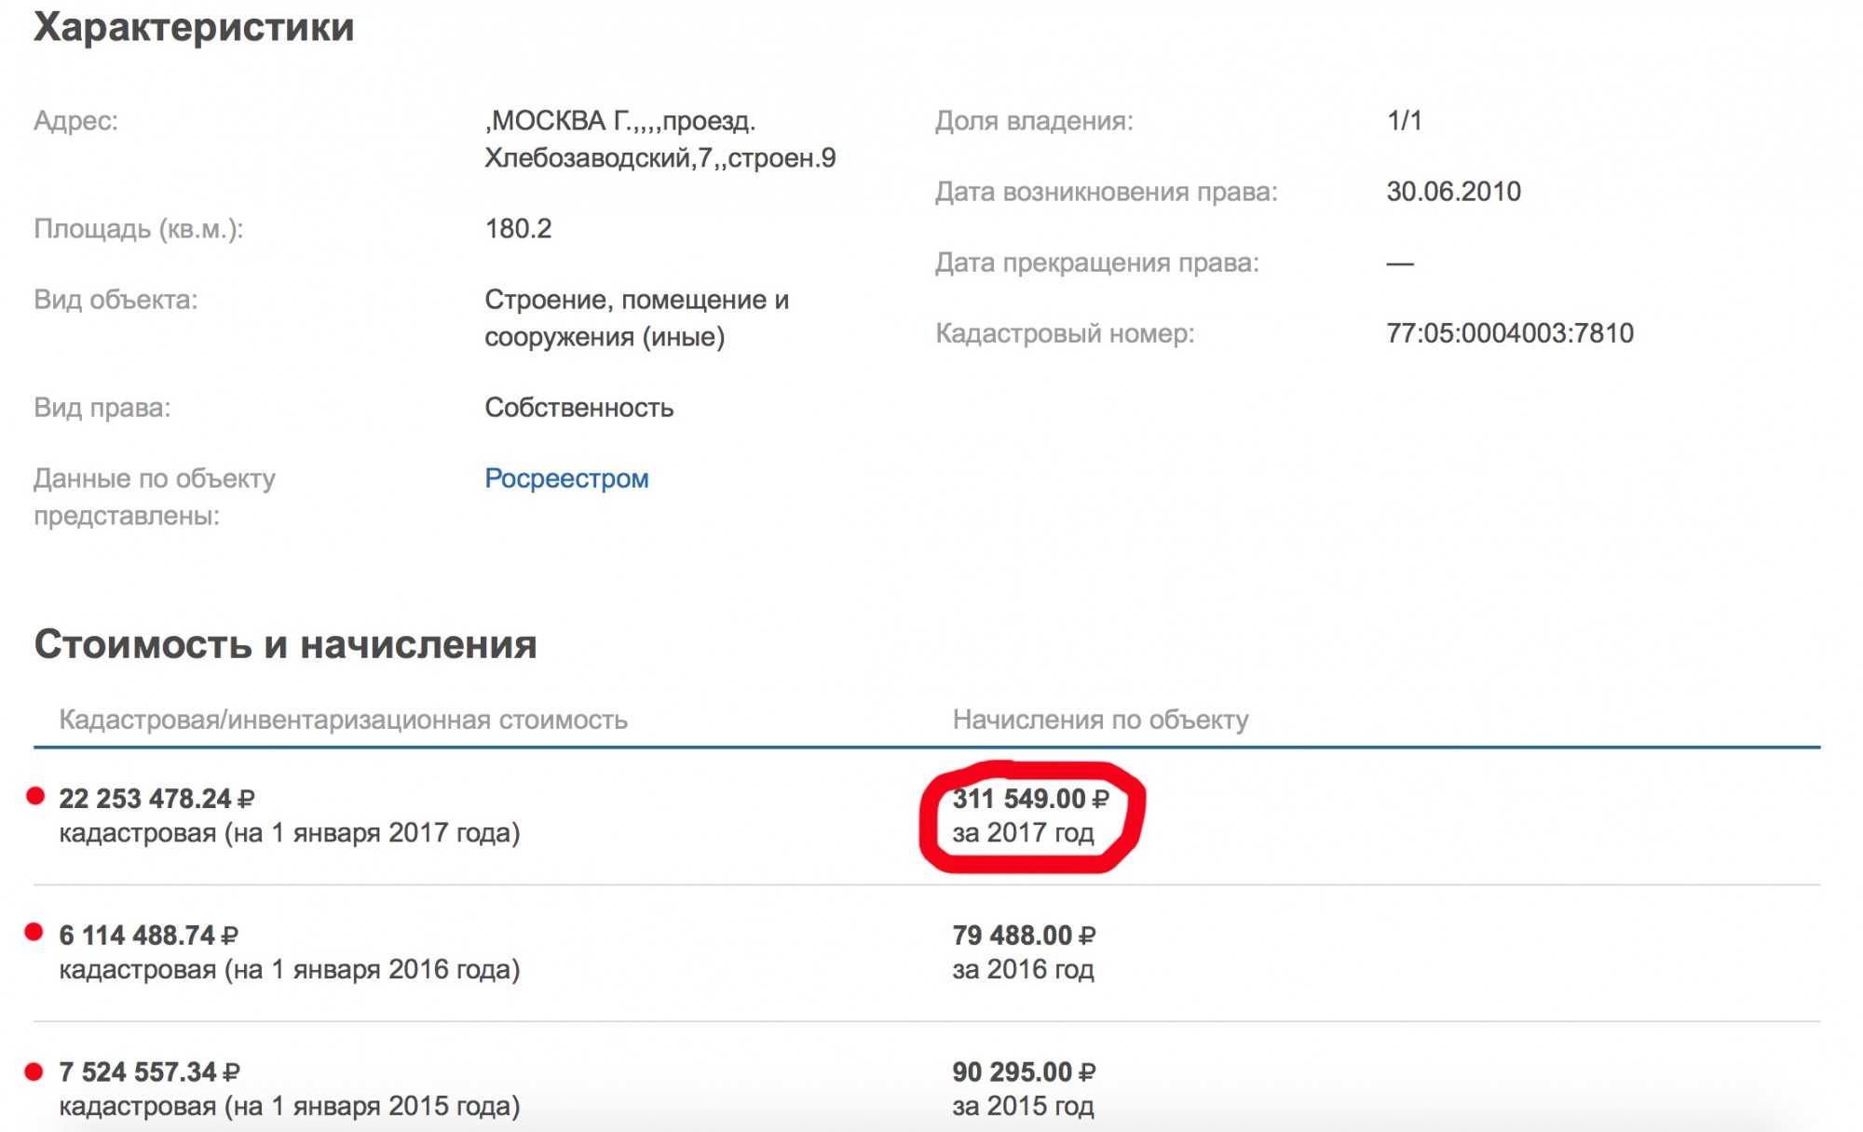1863x1132 pixels.
Task: Click the Стоимость и начисления heading
Action: click(285, 644)
